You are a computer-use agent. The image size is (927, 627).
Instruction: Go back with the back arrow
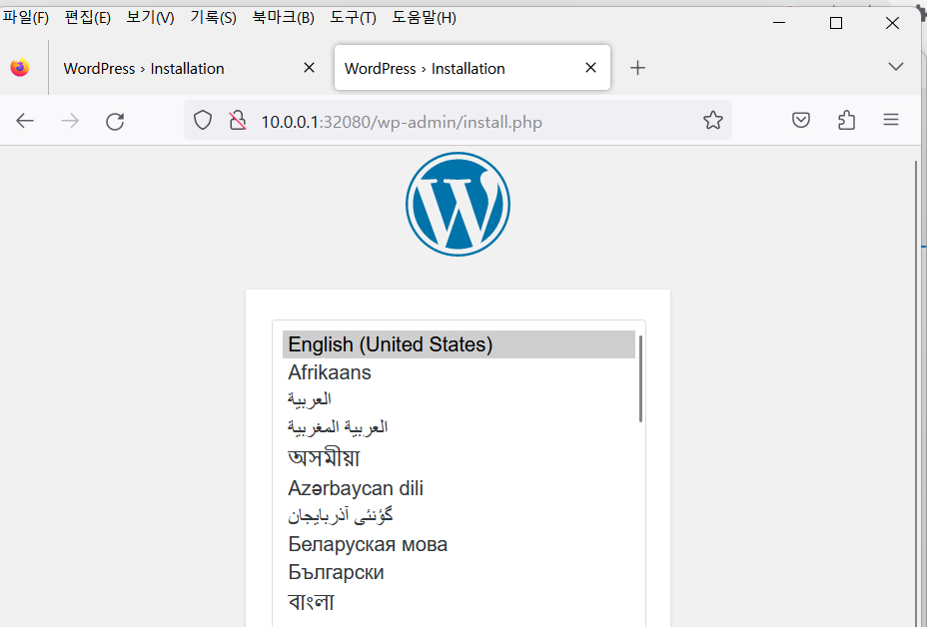(x=25, y=121)
